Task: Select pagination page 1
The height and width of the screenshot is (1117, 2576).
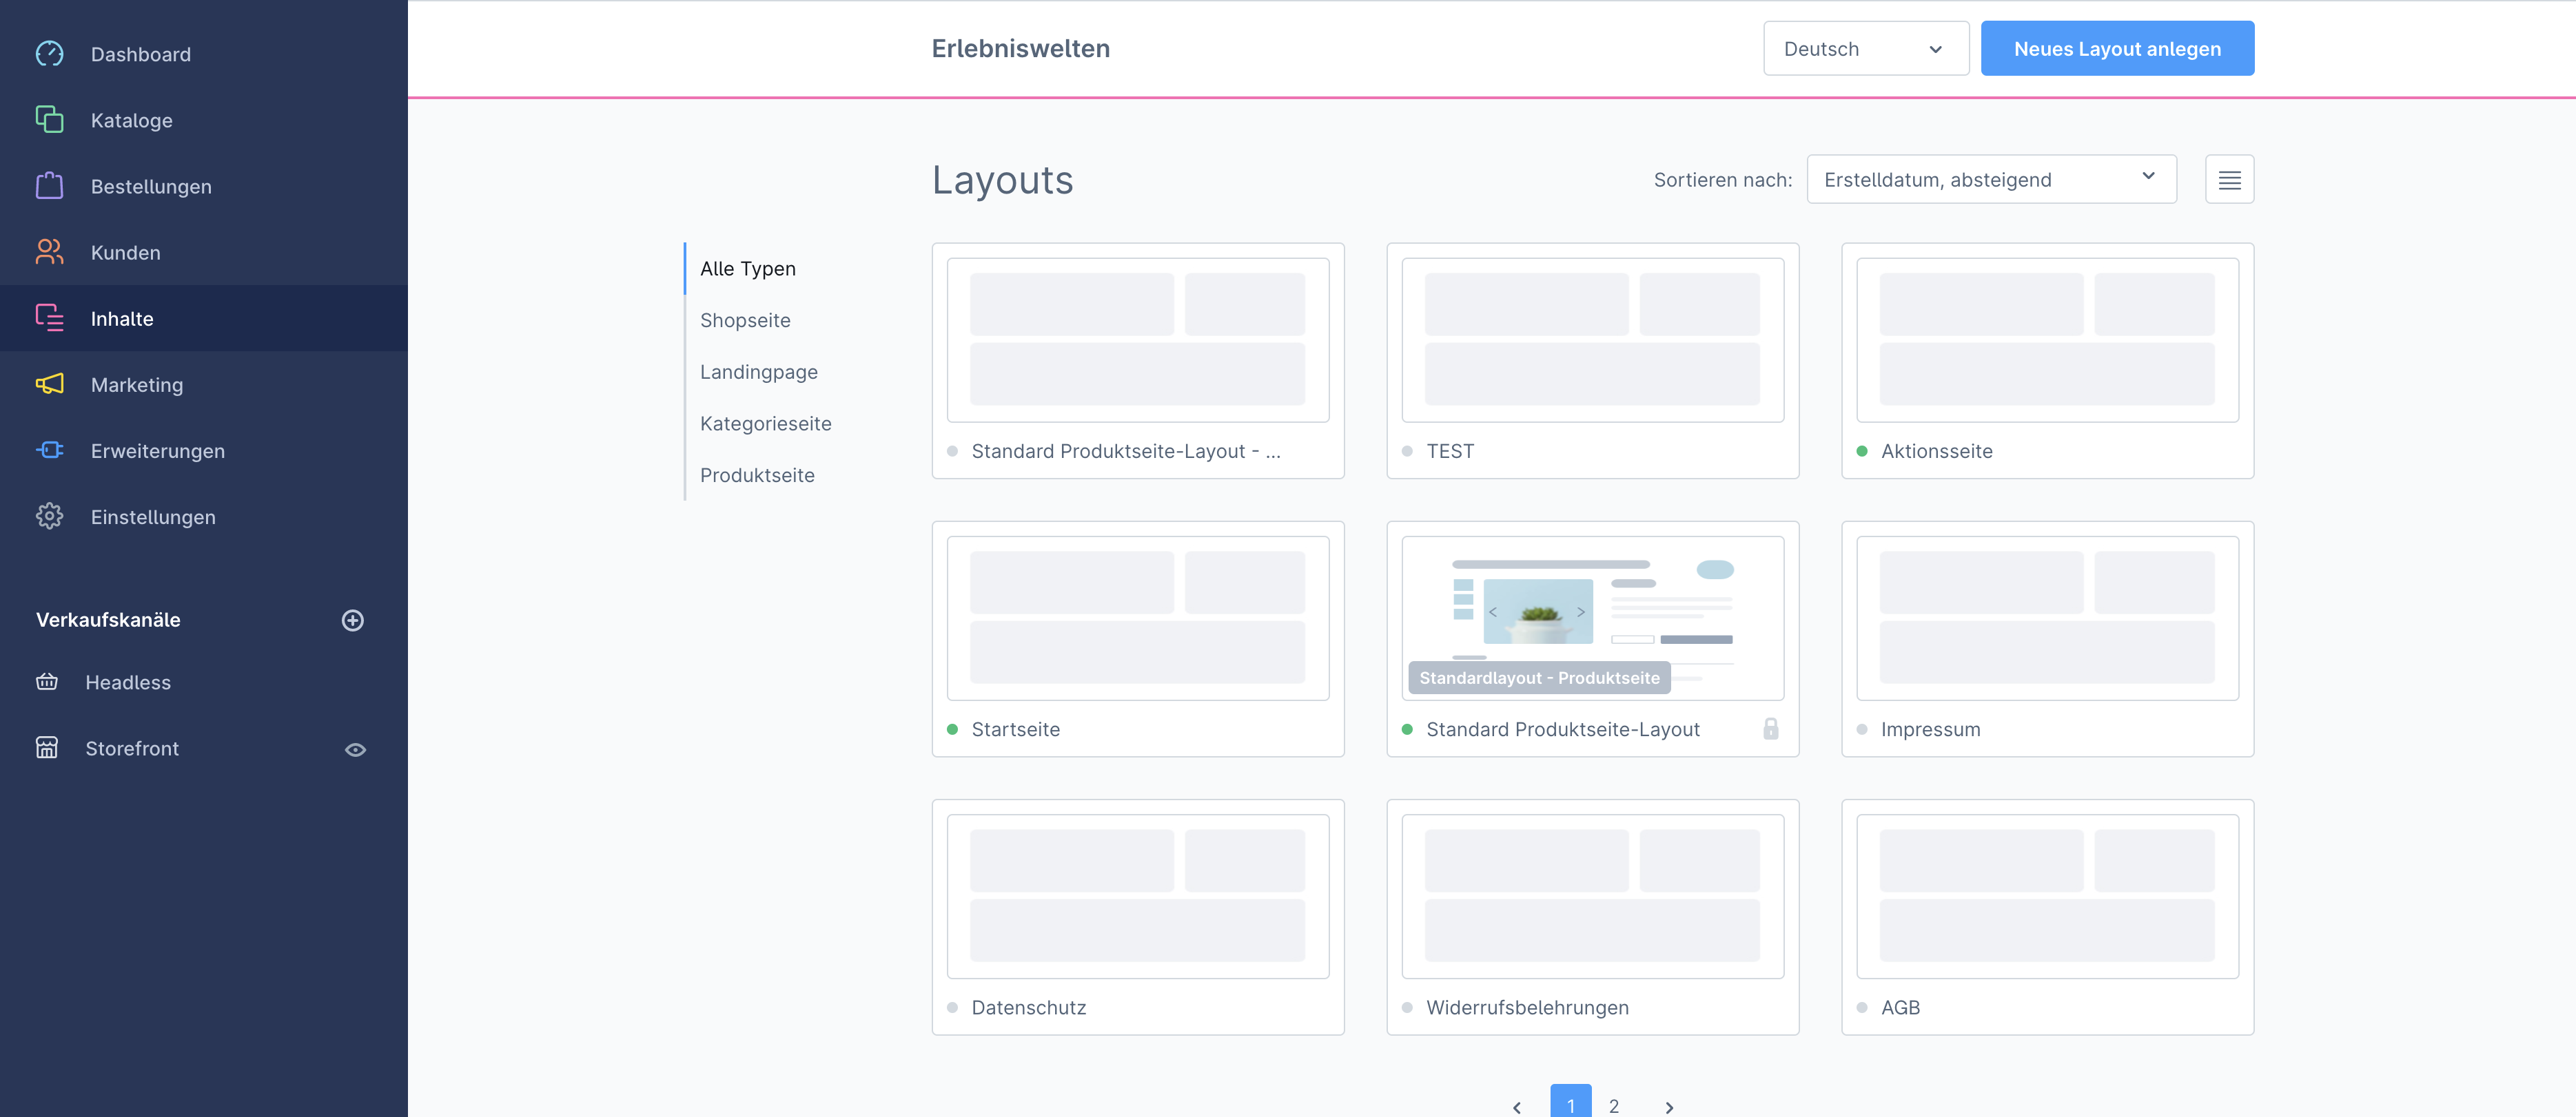Action: (x=1570, y=1102)
